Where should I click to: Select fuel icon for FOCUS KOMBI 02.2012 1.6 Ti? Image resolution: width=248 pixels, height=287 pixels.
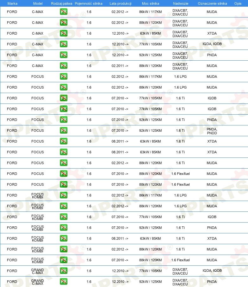64,249
